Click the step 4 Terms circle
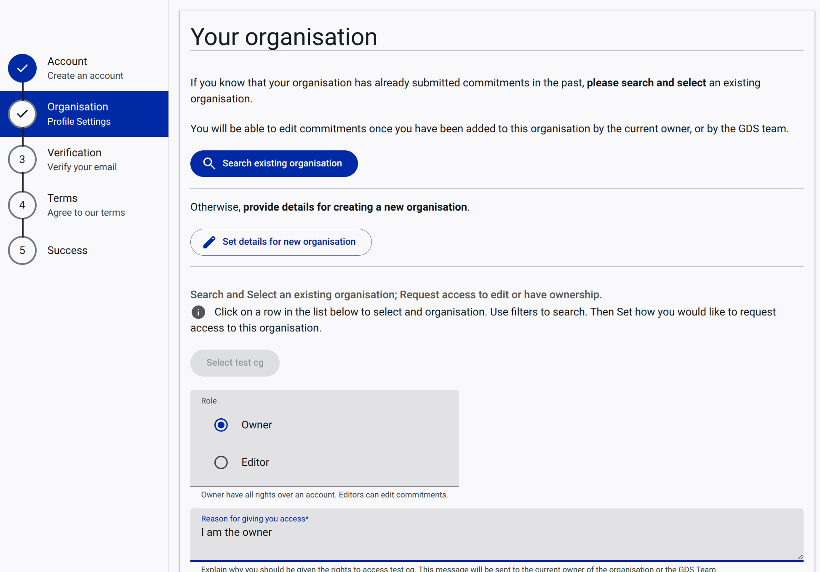 (22, 205)
